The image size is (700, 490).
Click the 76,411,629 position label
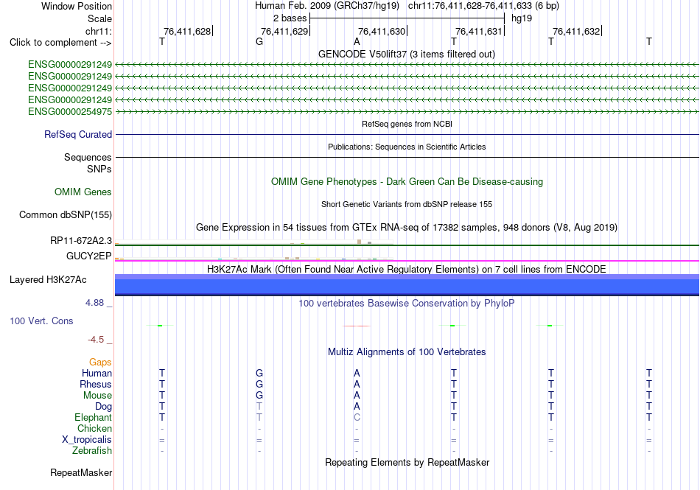284,31
